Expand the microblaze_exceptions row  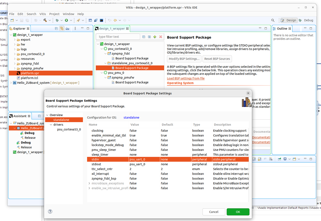(89, 183)
